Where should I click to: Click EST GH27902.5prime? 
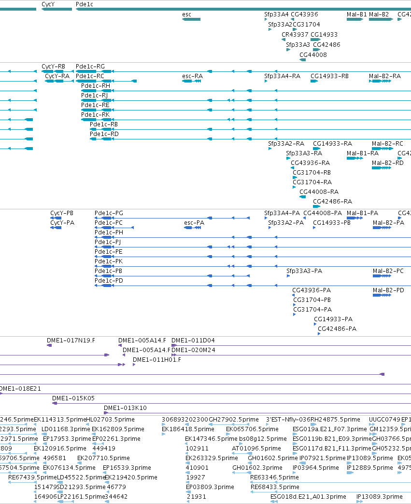[234, 420]
